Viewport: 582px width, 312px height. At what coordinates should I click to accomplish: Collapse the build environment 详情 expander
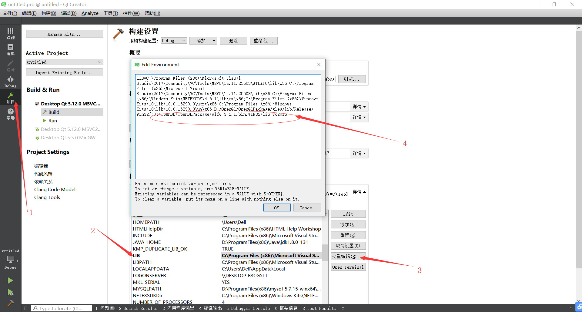(359, 192)
